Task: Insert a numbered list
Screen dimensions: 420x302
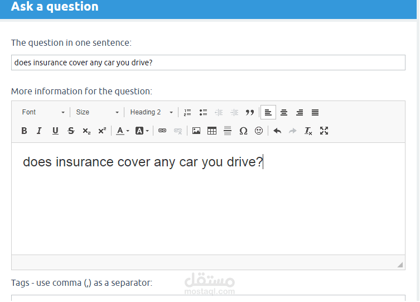Action: tap(187, 112)
